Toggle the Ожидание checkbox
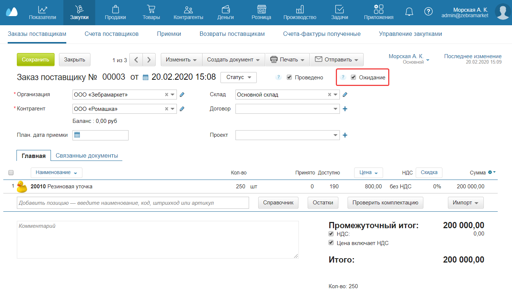This screenshot has height=294, width=512. click(x=353, y=78)
